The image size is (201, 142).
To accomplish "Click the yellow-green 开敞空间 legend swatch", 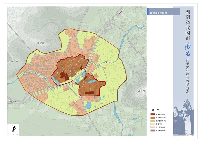I will [x=153, y=124].
